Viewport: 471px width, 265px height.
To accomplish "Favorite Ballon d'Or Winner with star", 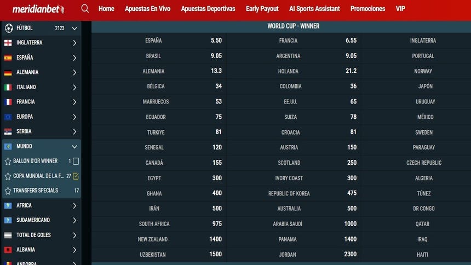I will (x=8, y=162).
